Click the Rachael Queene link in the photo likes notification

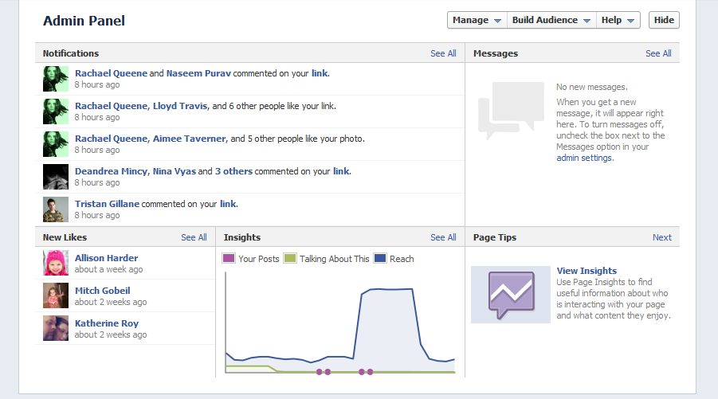pos(112,139)
